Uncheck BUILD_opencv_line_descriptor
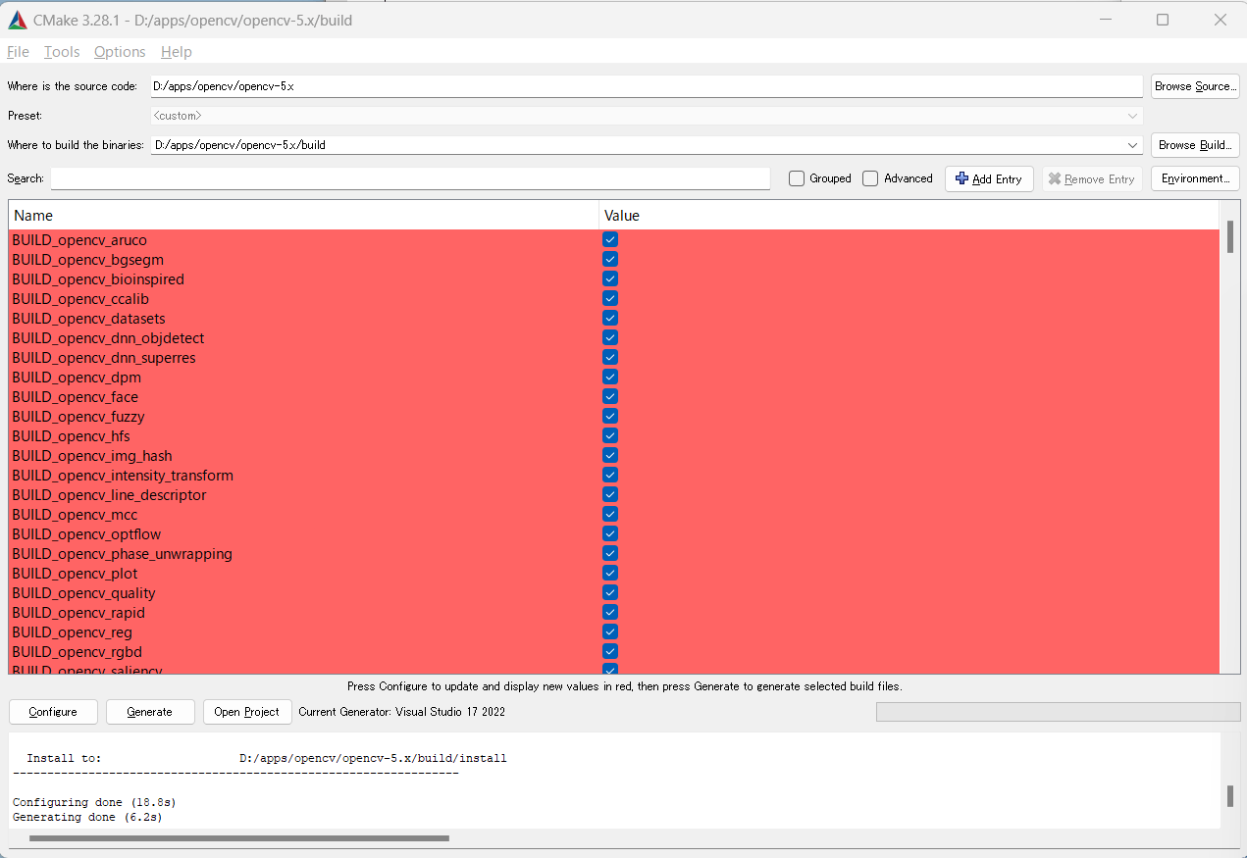This screenshot has height=858, width=1247. coord(610,494)
